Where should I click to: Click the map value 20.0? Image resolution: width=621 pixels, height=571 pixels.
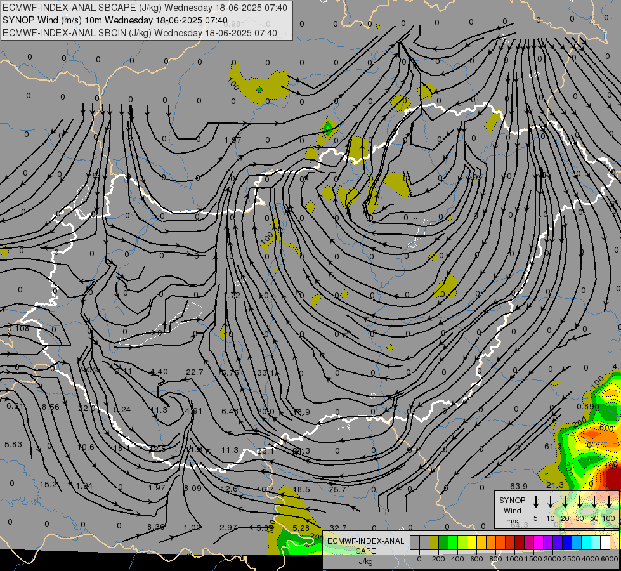265,412
